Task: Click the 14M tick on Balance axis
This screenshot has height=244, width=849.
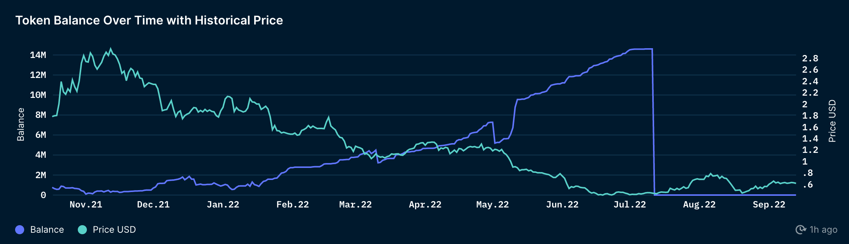Action: point(38,55)
